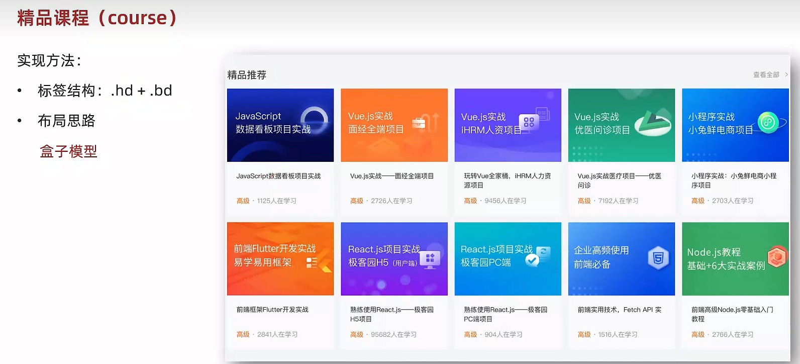Click the 1516人在学习 text
Viewport: 800px width, 364px height.
coord(618,334)
